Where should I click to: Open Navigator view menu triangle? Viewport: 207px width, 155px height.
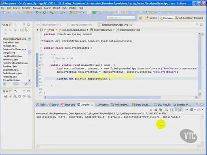[x=6, y=34]
